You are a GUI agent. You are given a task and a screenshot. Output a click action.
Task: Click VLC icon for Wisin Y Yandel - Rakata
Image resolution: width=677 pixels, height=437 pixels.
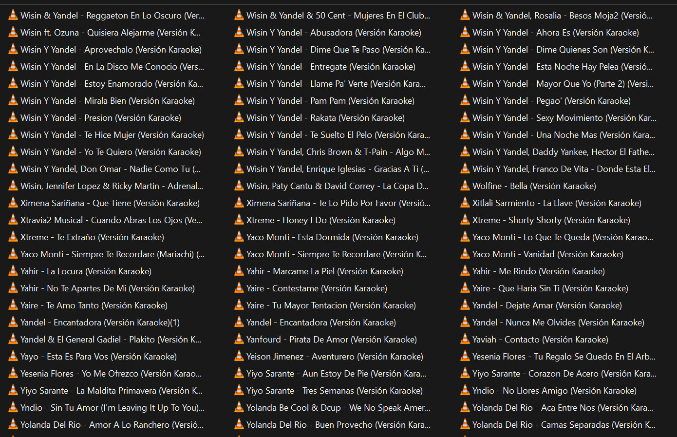[239, 117]
